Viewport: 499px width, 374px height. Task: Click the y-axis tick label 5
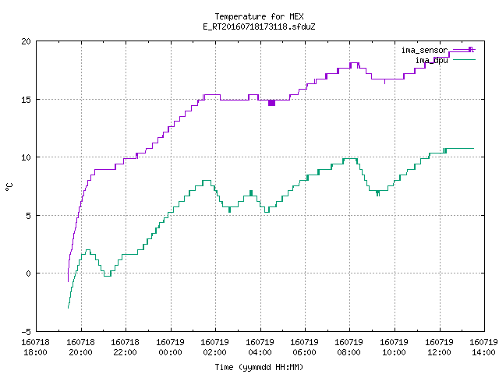click(28, 216)
